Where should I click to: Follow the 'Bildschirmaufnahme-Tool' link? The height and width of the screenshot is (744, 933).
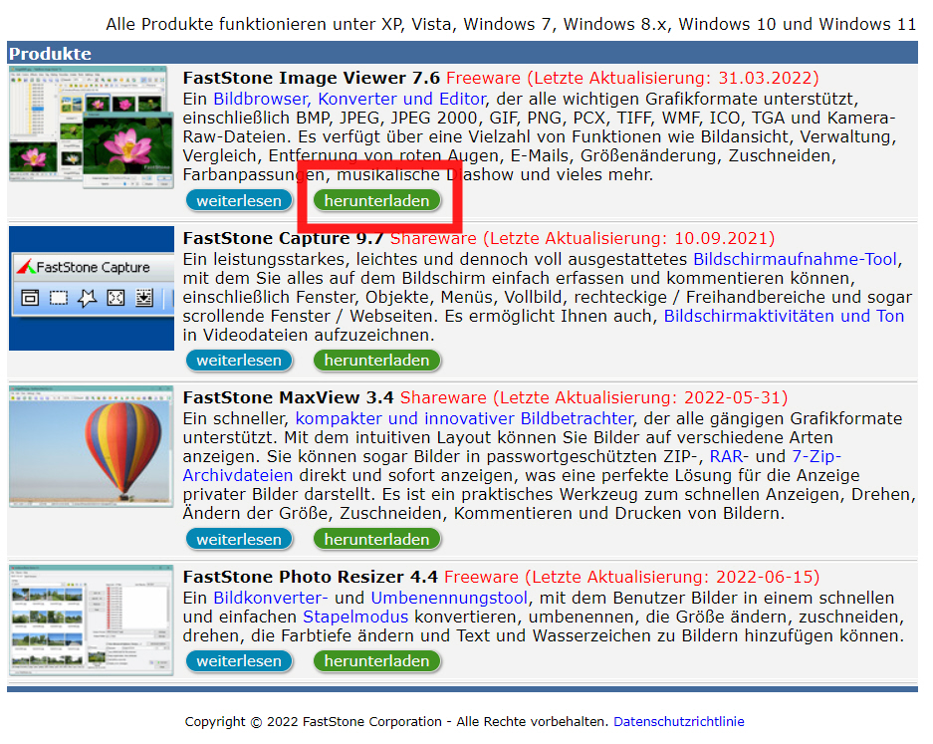pos(795,259)
